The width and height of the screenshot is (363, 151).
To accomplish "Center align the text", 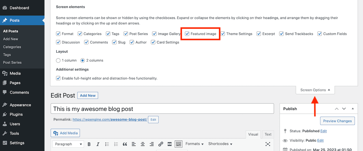I will 143,144.
